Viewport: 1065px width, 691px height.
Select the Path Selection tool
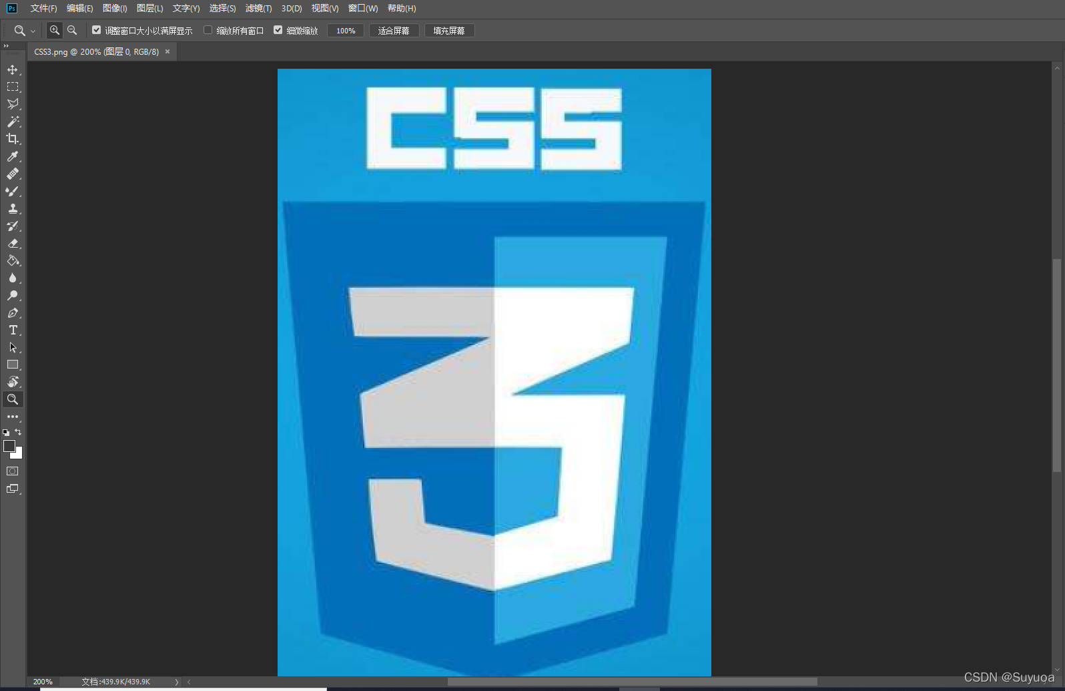coord(13,347)
